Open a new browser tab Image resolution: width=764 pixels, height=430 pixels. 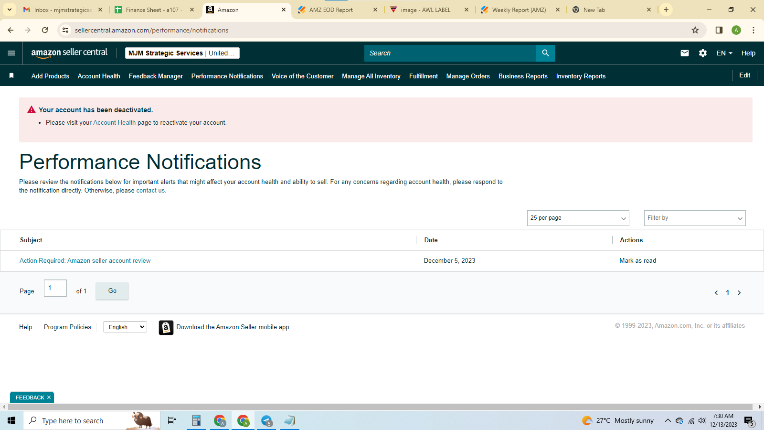tap(666, 10)
